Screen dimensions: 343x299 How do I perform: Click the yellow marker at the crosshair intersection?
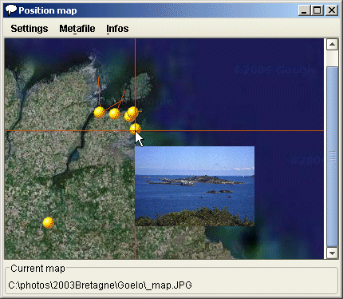coord(136,129)
